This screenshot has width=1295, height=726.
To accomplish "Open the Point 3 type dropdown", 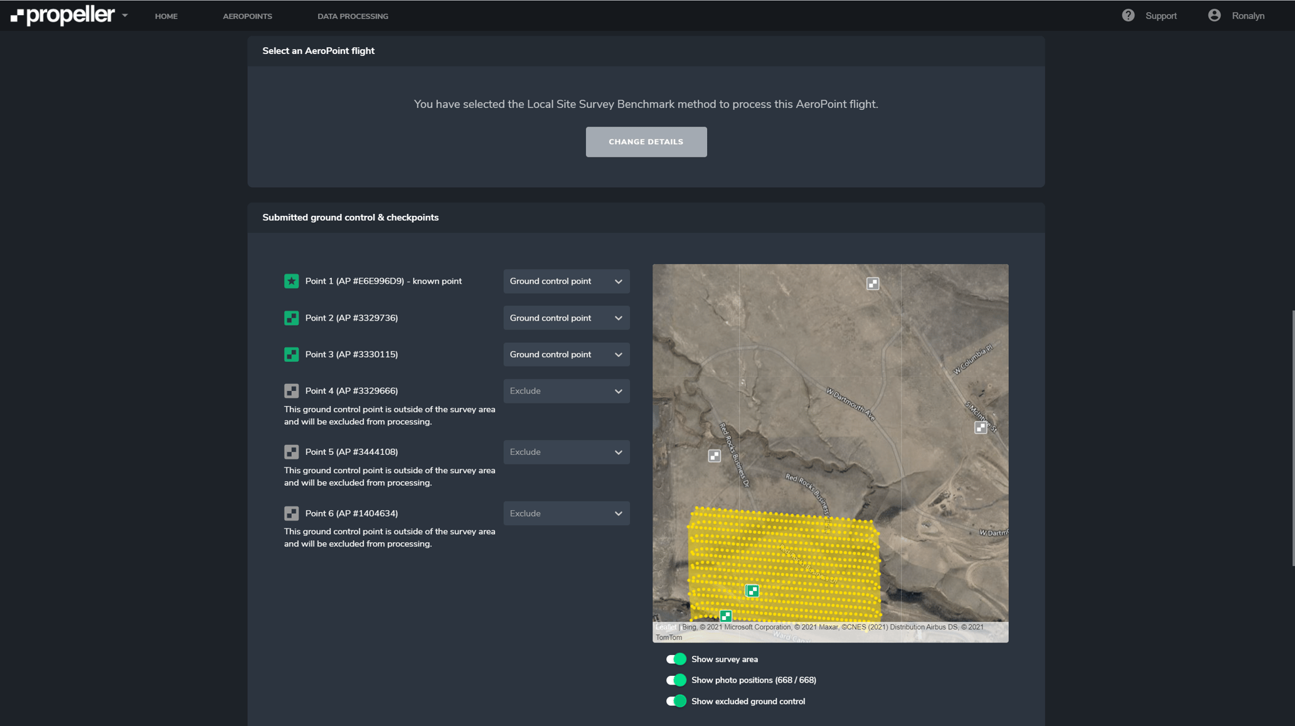I will 566,355.
